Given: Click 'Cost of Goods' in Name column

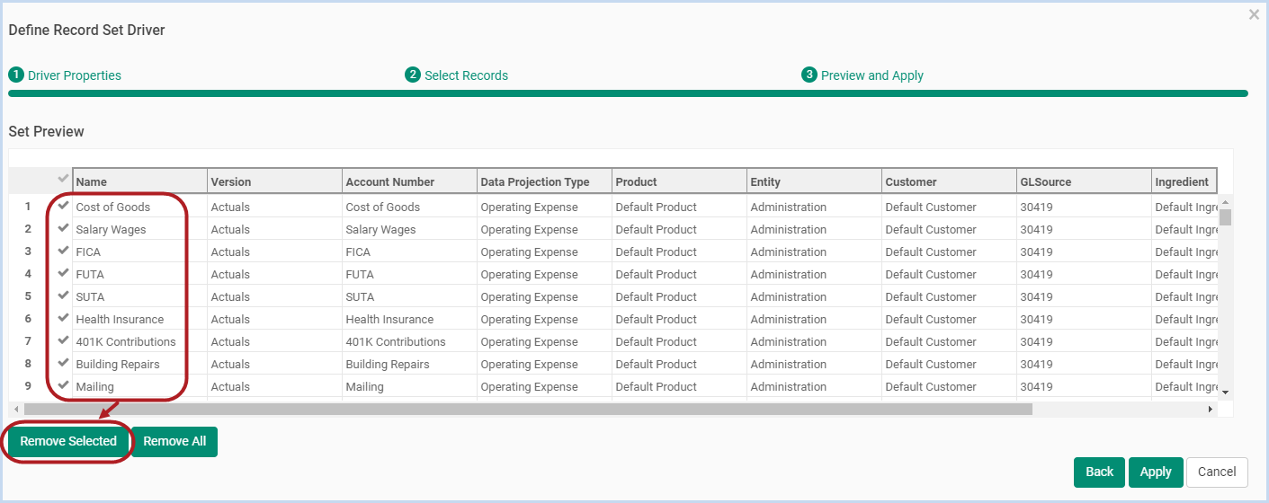Looking at the screenshot, I should [x=113, y=207].
